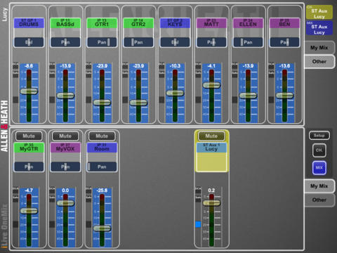337x253 pixels.
Task: Select the DRUMS channel label
Action: [29, 23]
